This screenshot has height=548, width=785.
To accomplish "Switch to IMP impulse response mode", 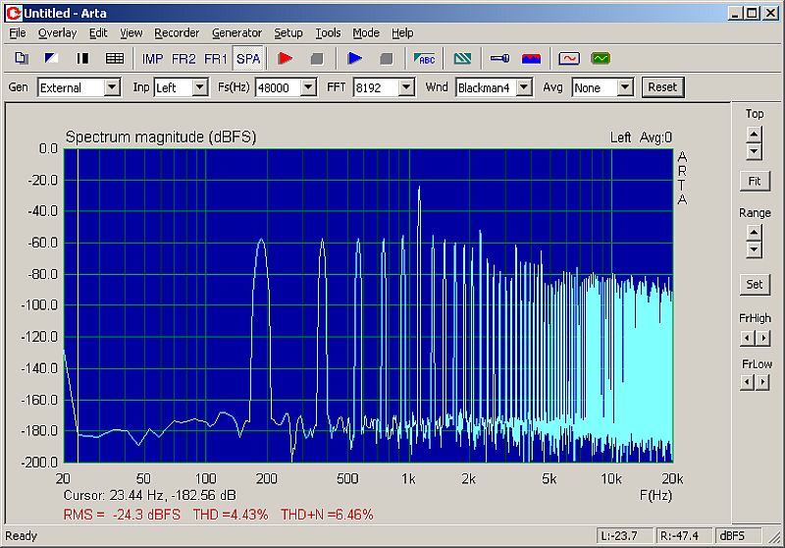I will point(152,59).
